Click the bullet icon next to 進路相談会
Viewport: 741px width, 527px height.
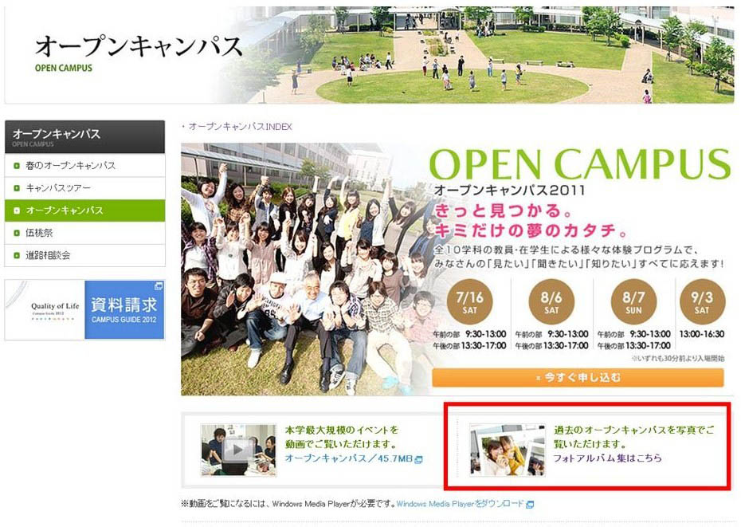point(17,255)
